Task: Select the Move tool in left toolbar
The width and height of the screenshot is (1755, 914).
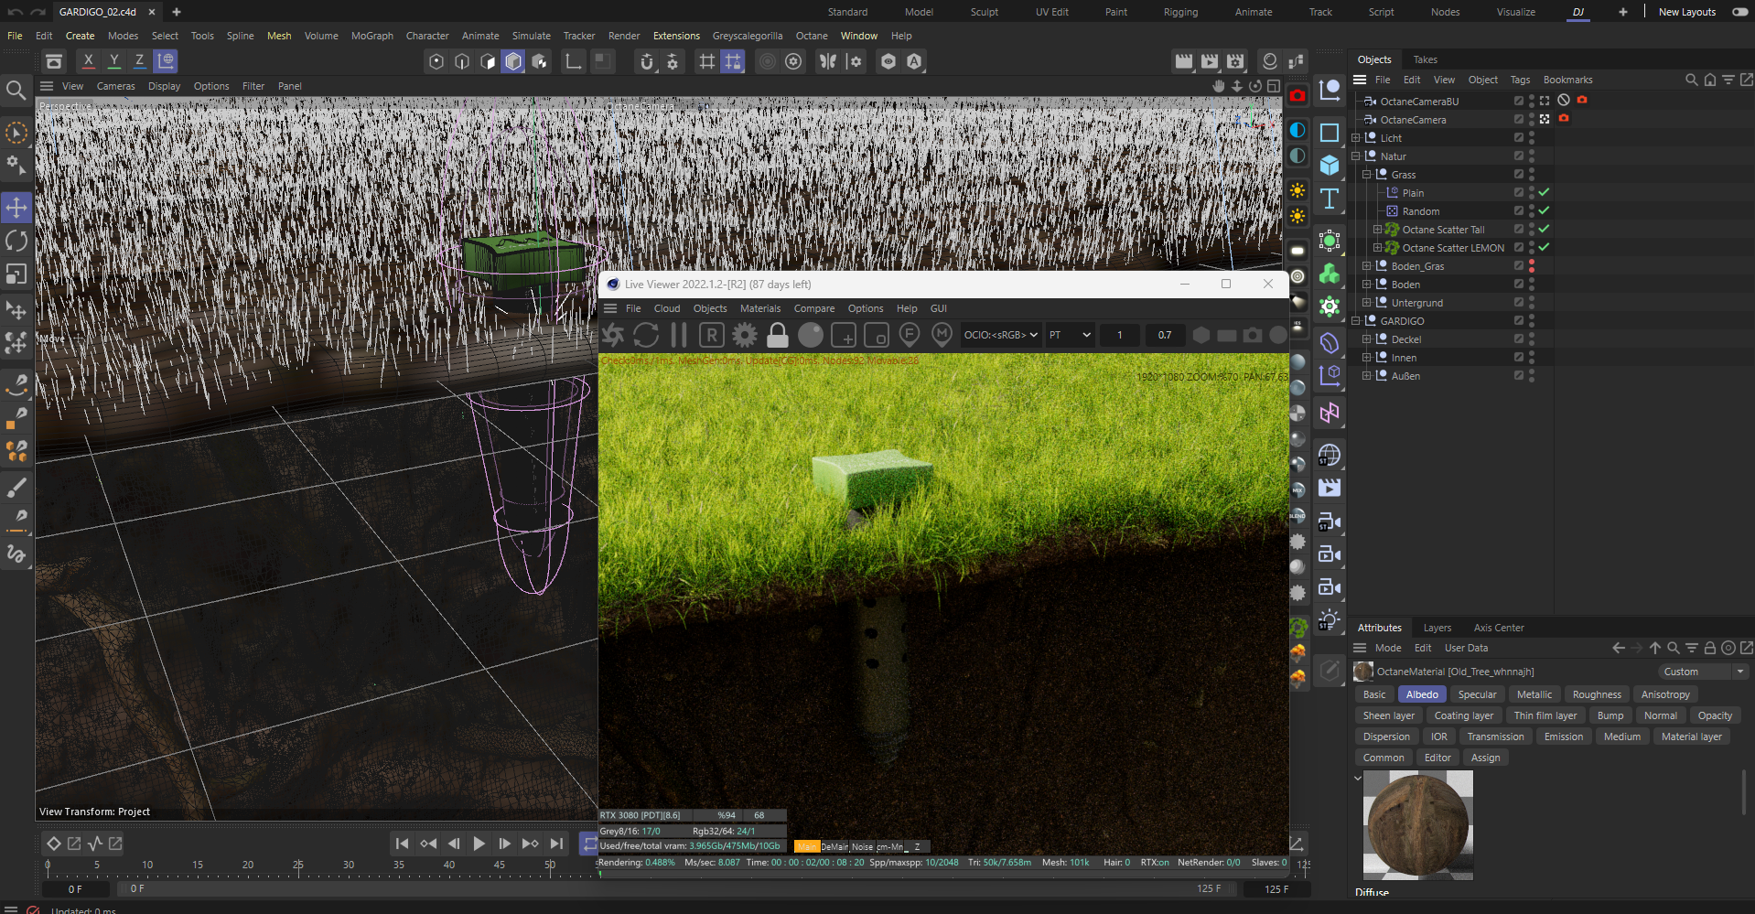Action: pos(16,207)
